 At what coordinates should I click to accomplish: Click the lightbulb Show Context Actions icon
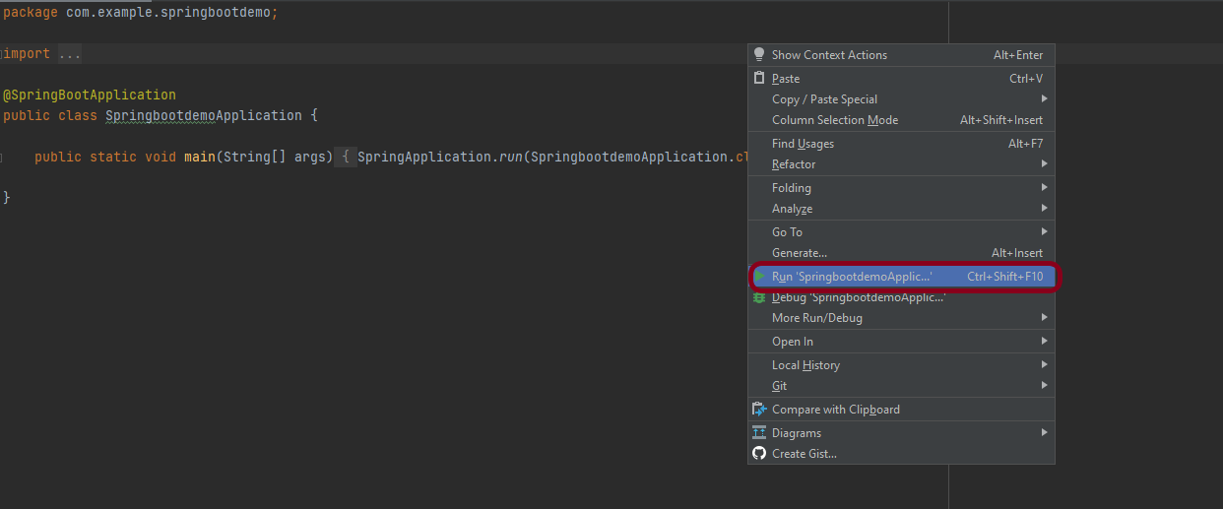(759, 55)
